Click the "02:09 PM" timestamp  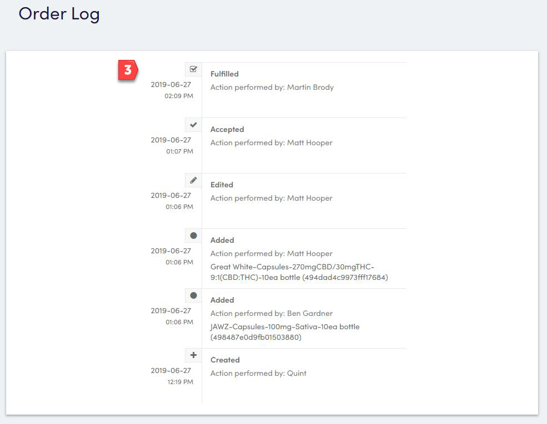[x=179, y=96]
